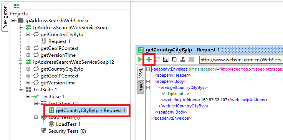Screen dimensions: 283x140
Task: Select Request 1 under getCountryCityByIp
Action: click(x=60, y=41)
